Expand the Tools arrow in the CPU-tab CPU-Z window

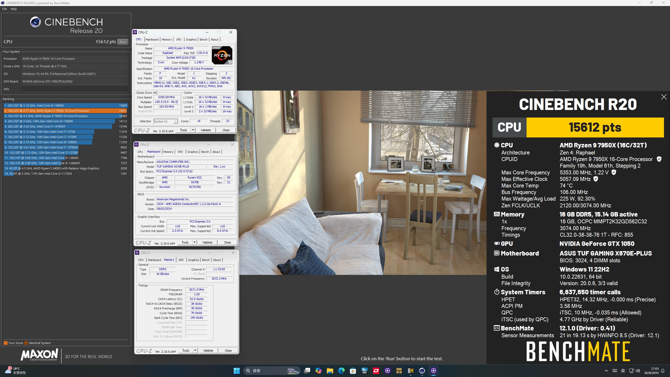point(193,130)
